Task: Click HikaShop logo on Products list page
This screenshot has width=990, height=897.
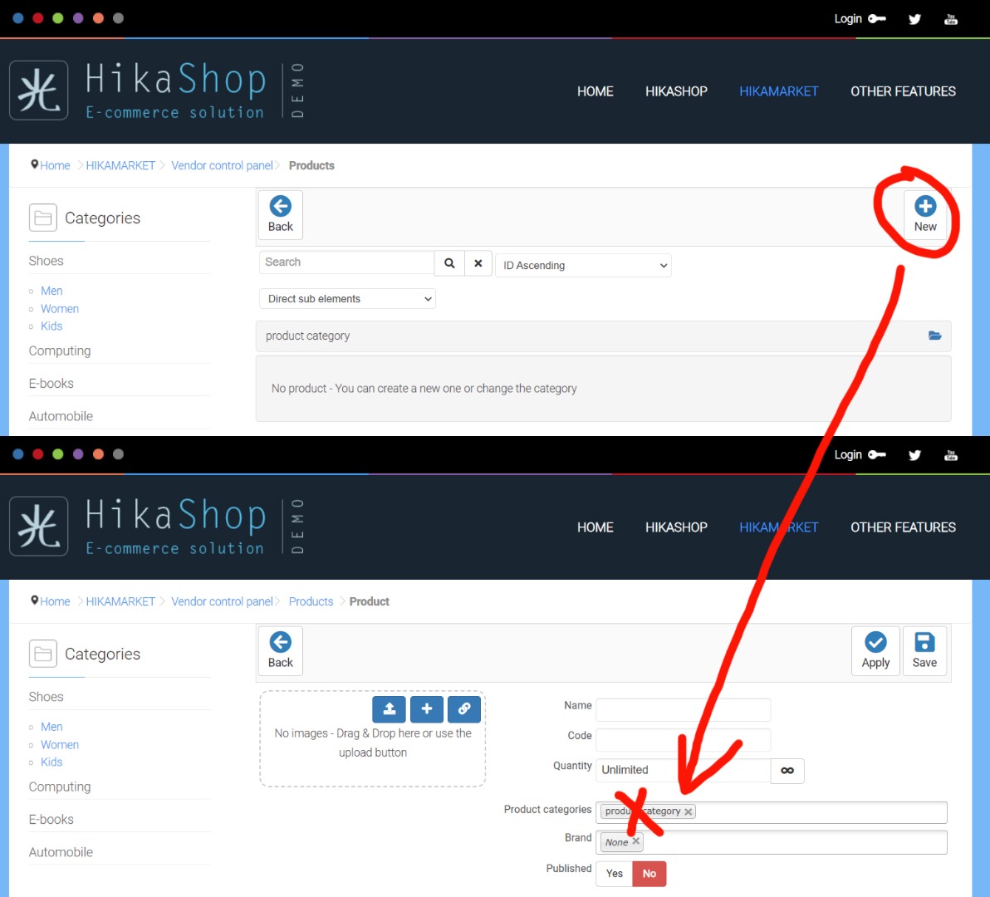Action: click(157, 91)
